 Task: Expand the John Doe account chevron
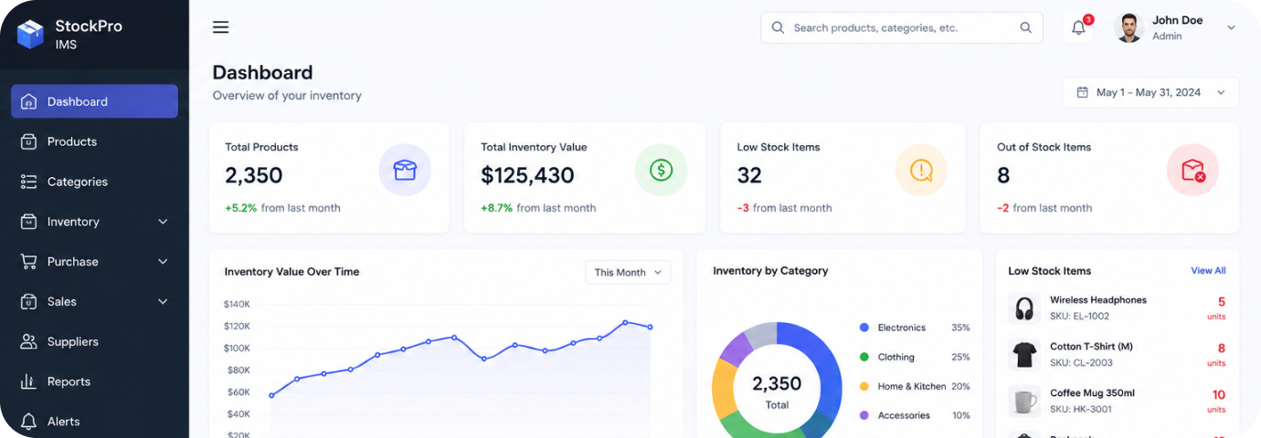click(1231, 27)
